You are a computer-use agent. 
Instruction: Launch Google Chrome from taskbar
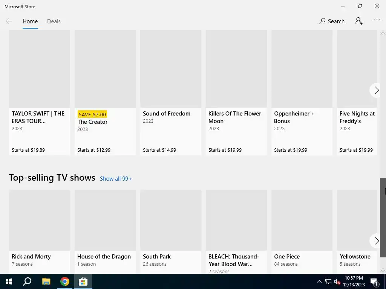click(x=64, y=281)
